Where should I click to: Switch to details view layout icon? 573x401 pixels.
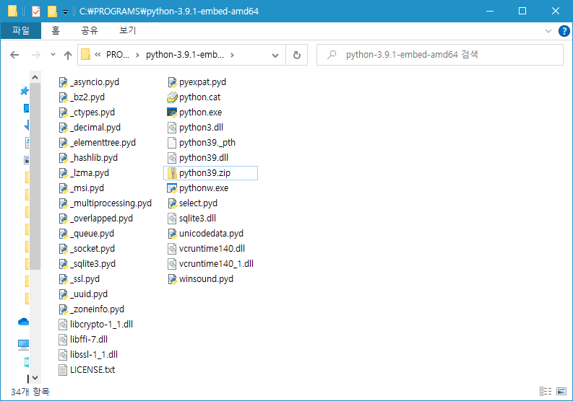coord(546,392)
